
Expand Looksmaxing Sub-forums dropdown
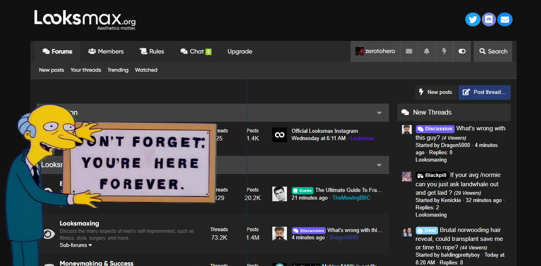(x=76, y=245)
